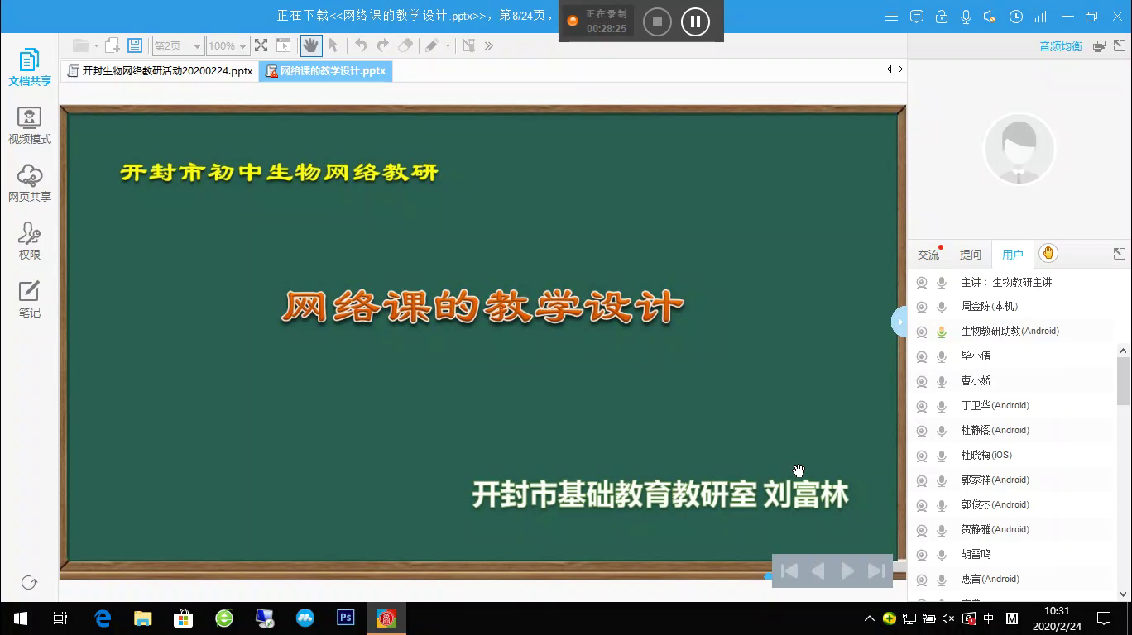Image resolution: width=1132 pixels, height=635 pixels.
Task: Toggle microphone for 生物教研助教 user
Action: tap(941, 332)
